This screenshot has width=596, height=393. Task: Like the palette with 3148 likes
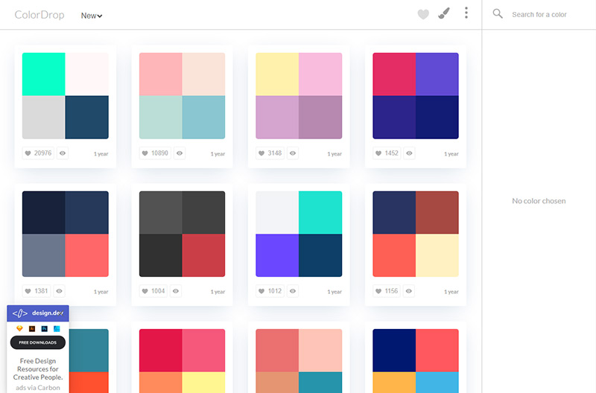(x=270, y=153)
